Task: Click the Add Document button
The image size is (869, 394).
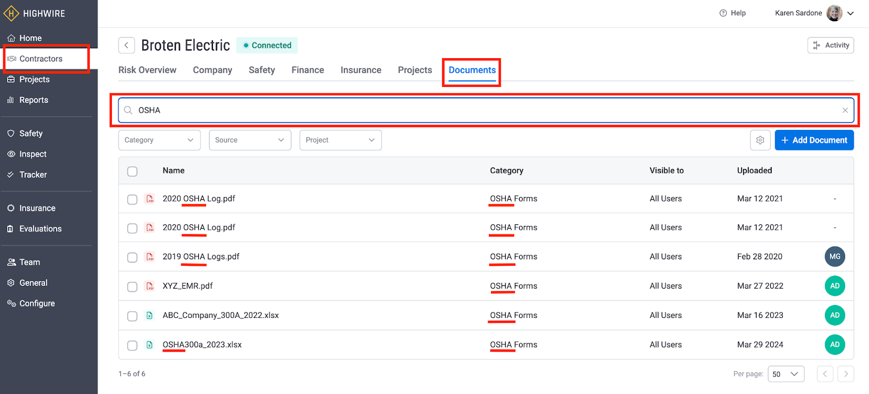Action: (814, 140)
